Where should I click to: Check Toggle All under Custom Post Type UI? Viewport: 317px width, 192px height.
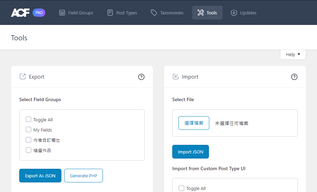(x=181, y=188)
